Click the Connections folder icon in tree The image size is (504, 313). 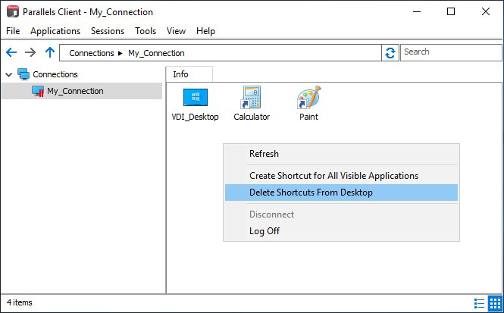point(23,74)
